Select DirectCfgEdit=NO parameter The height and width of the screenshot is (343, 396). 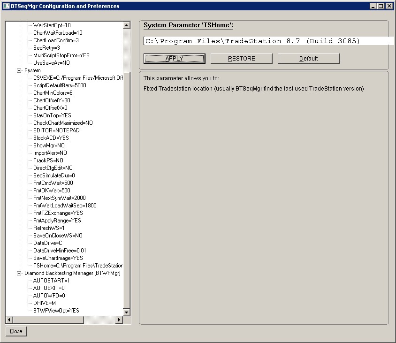(x=53, y=168)
